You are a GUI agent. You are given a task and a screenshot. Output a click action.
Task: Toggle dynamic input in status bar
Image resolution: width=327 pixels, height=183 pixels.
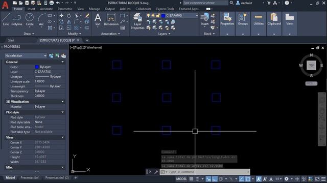tap(208, 179)
